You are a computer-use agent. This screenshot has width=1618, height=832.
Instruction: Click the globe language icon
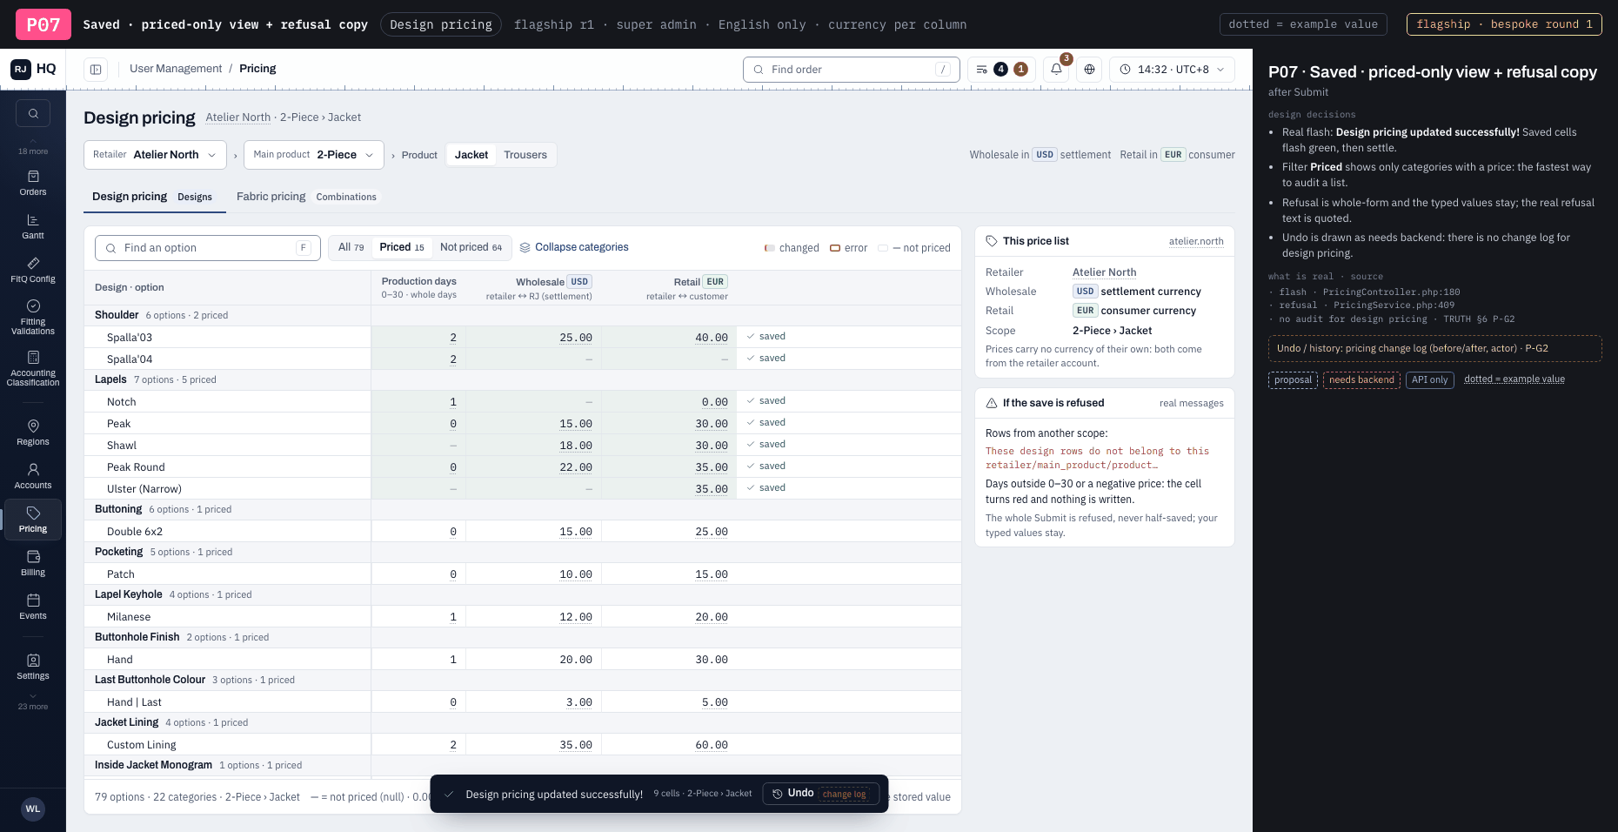(x=1089, y=70)
